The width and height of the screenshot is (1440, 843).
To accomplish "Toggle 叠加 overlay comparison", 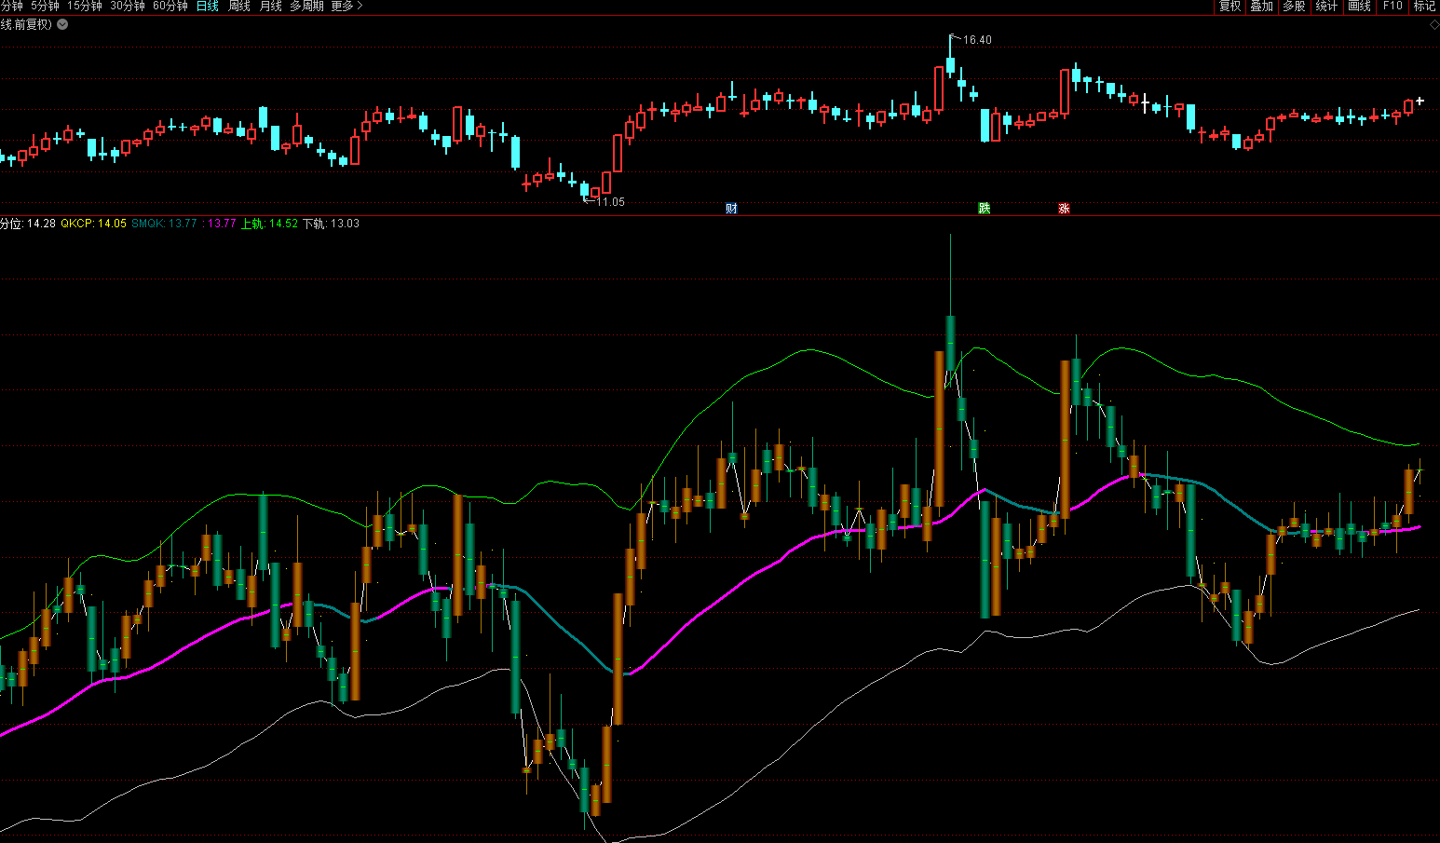I will (x=1261, y=7).
